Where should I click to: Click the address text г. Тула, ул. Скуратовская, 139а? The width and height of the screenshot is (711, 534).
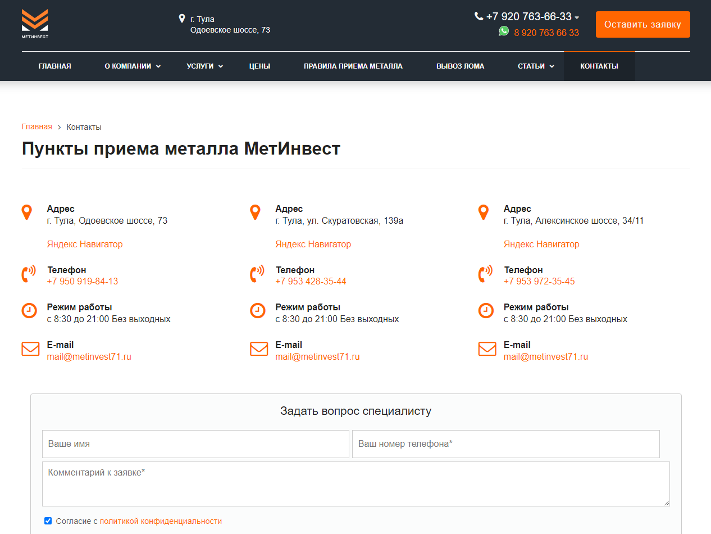[x=339, y=220]
